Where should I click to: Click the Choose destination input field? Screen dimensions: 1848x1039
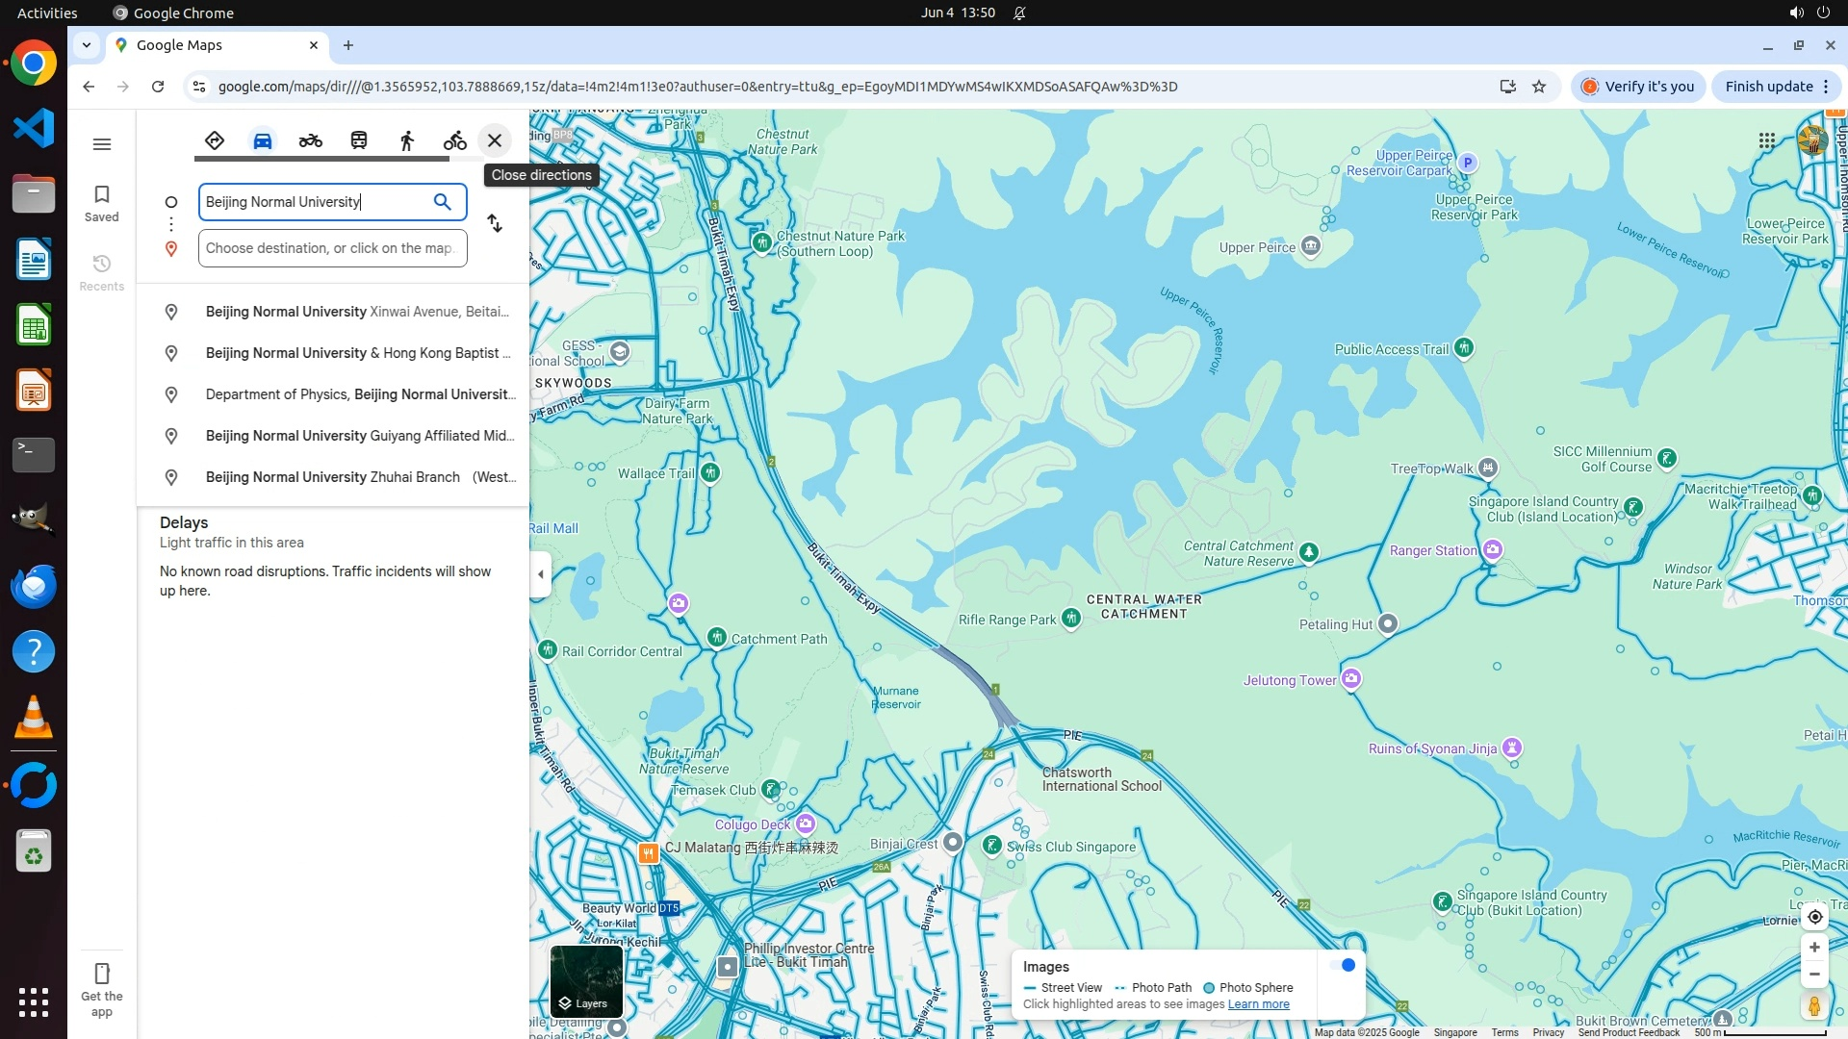click(332, 248)
